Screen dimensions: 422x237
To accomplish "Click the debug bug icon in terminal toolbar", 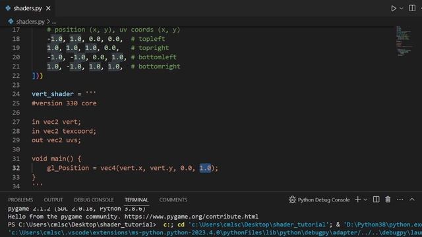I will click(292, 199).
